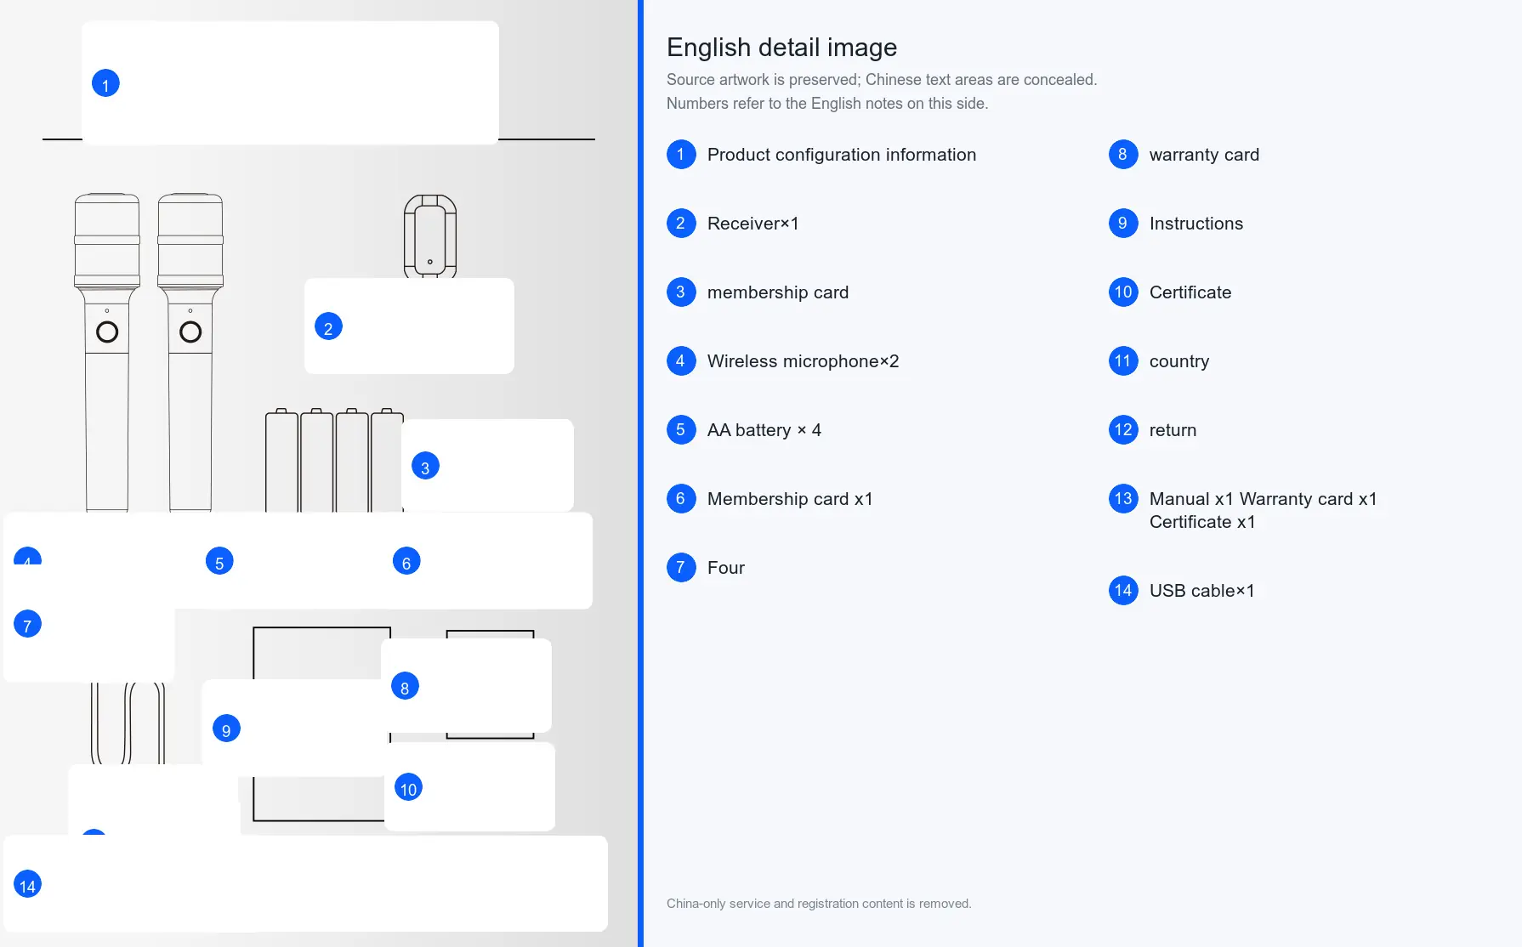
Task: Click the AA batteries line drawing
Action: pos(334,460)
